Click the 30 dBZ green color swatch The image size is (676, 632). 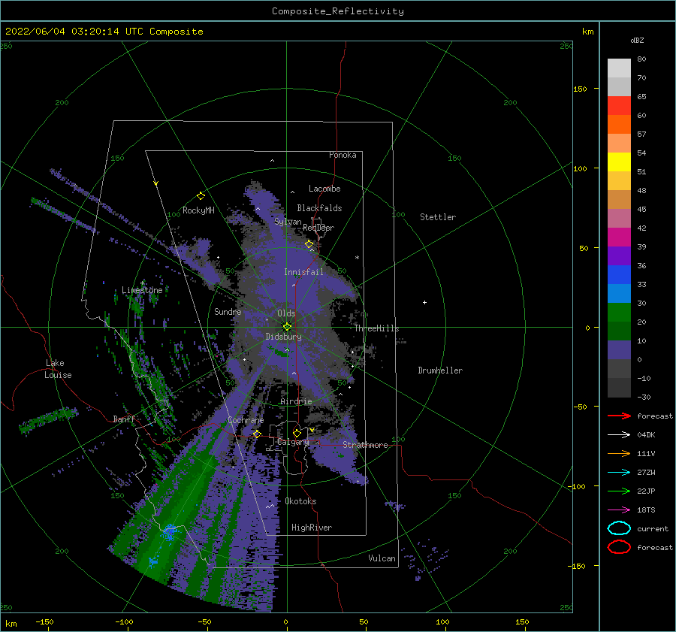click(x=619, y=313)
